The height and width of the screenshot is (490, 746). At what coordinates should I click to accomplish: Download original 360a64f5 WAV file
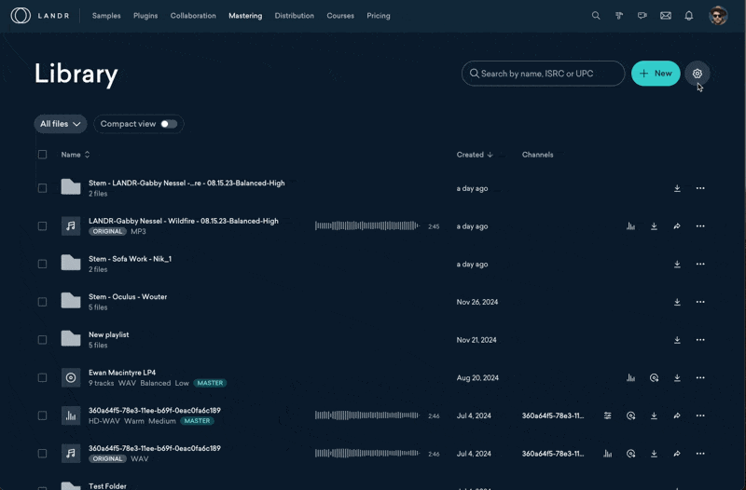point(655,454)
